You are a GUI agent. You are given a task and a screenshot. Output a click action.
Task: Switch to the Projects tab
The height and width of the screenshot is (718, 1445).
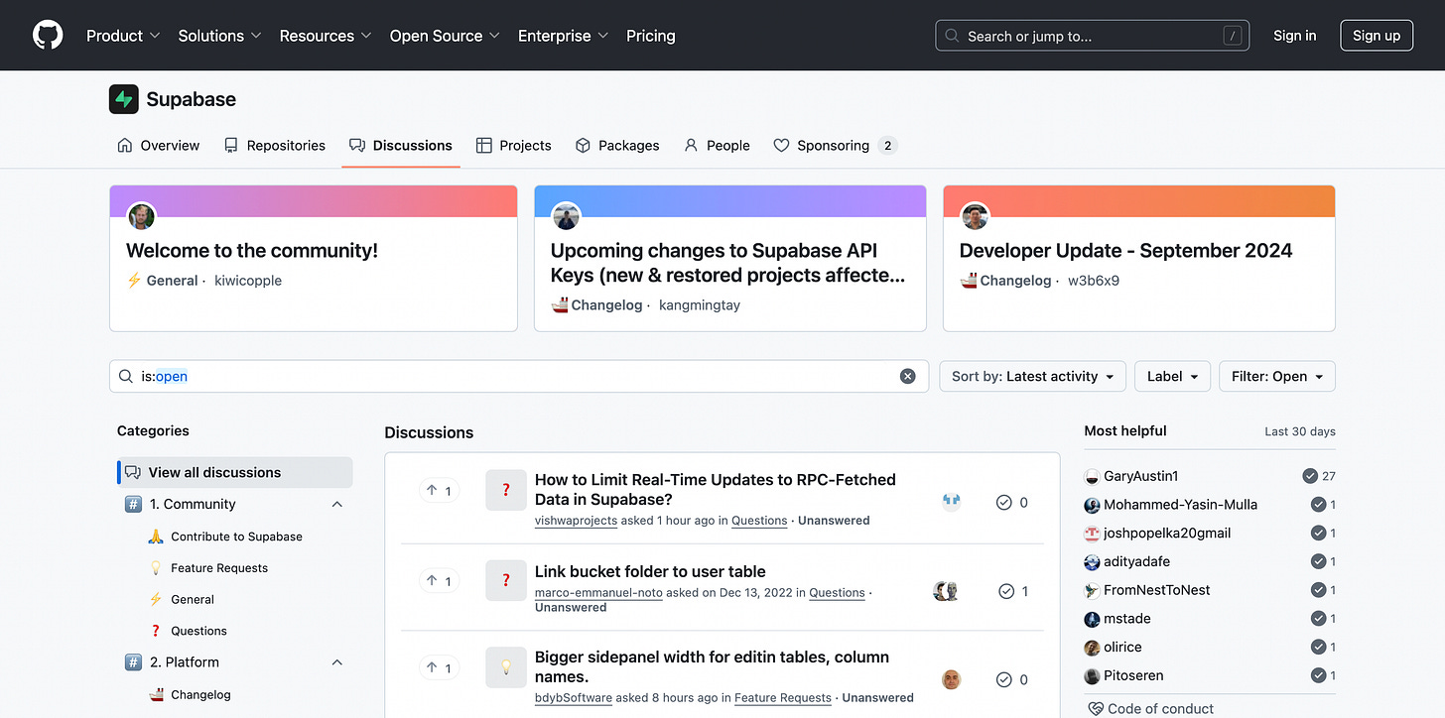(514, 146)
